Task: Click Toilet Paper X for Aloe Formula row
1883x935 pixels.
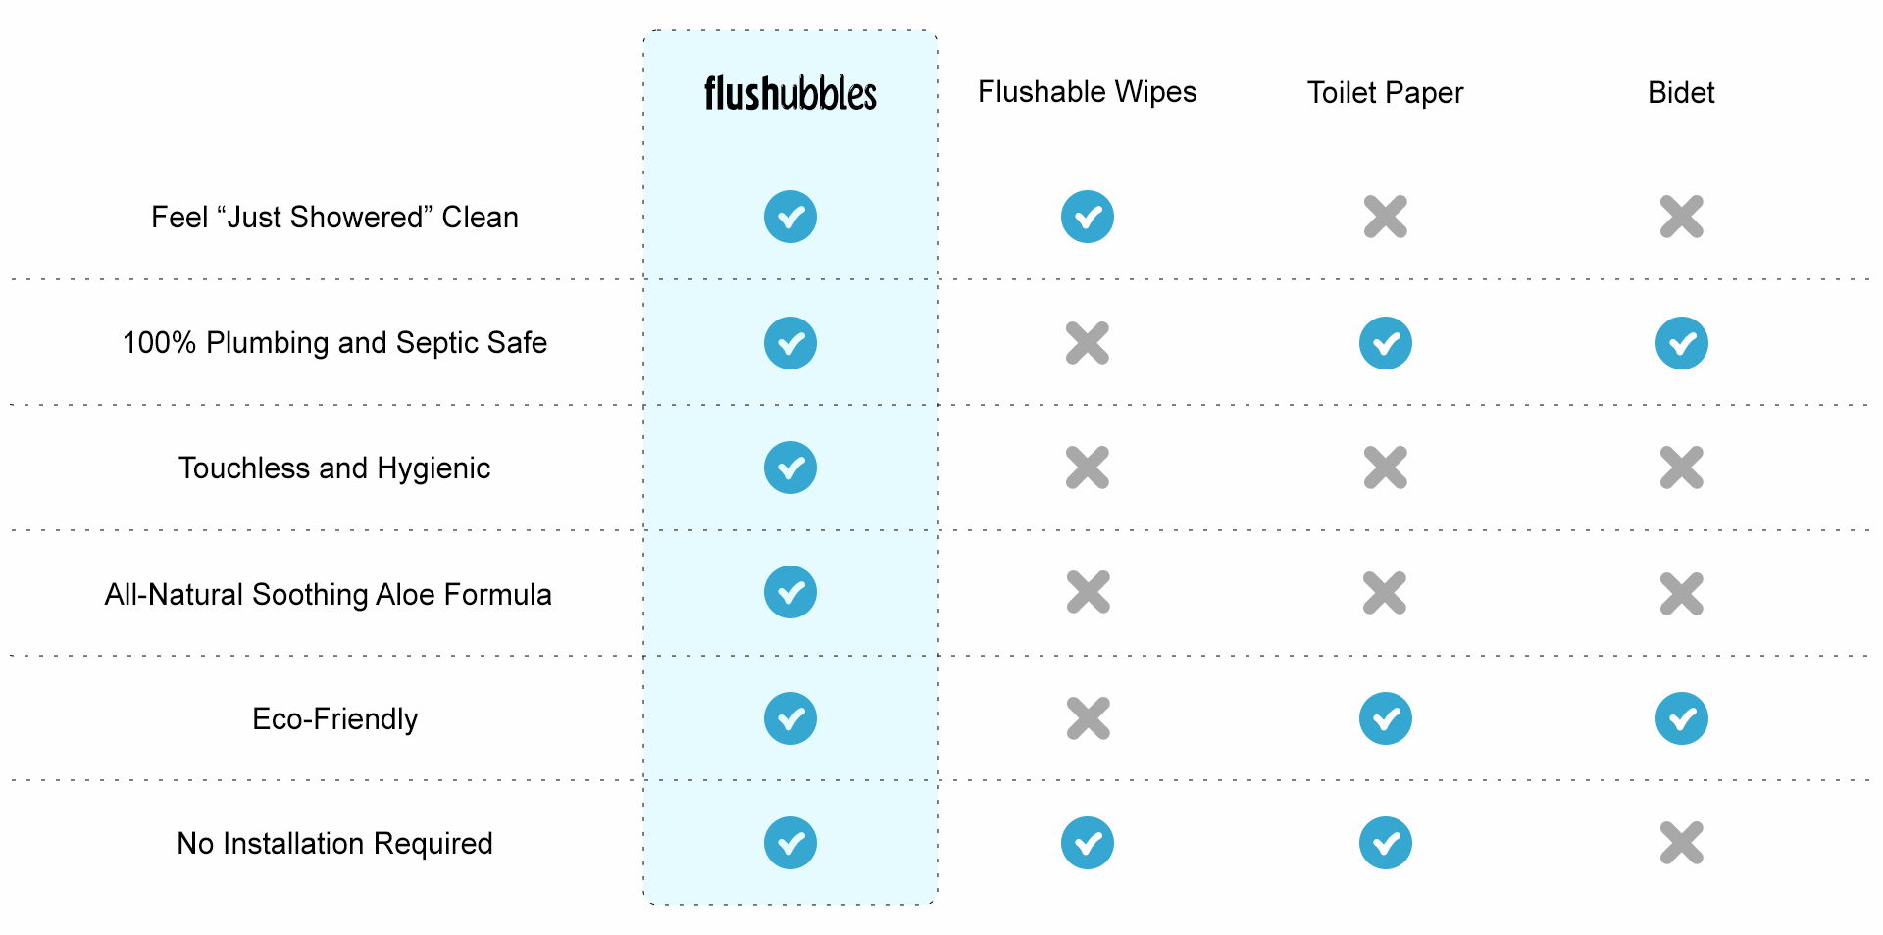Action: tap(1385, 593)
